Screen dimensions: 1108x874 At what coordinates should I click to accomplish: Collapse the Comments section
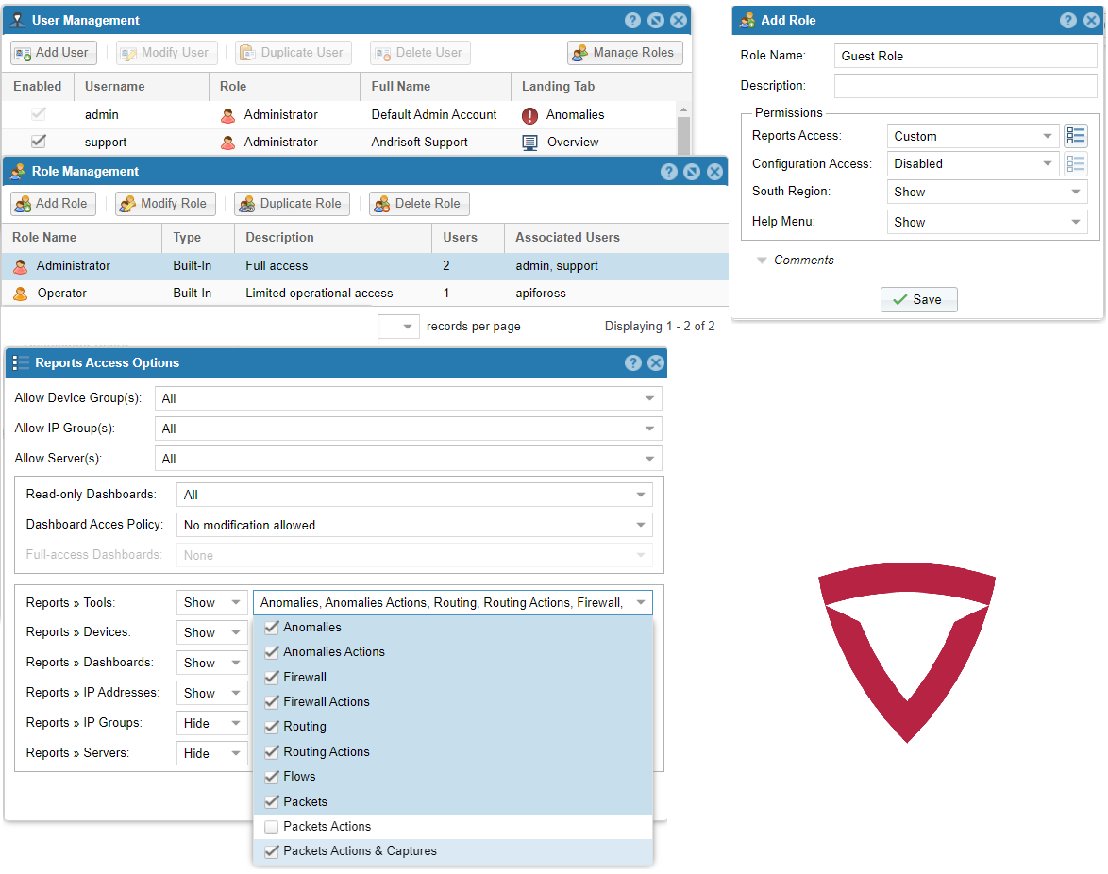(x=760, y=260)
